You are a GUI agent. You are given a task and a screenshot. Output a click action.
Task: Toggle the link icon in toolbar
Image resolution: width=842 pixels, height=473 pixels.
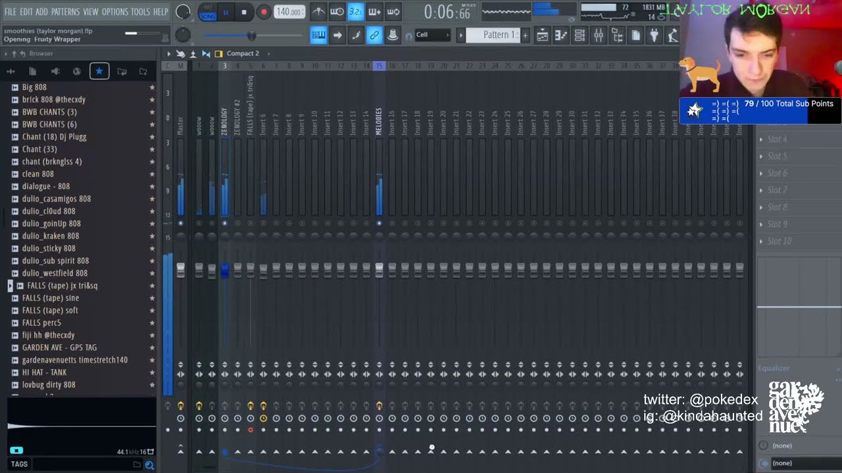[374, 35]
